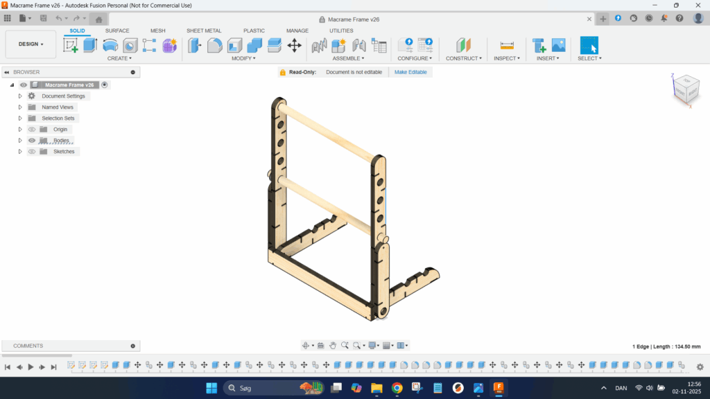Toggle Origin folder visibility
Screen dimensions: 710x399
[32, 130]
